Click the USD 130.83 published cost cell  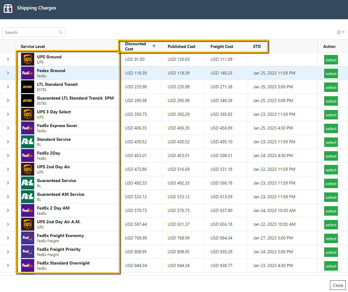point(179,59)
